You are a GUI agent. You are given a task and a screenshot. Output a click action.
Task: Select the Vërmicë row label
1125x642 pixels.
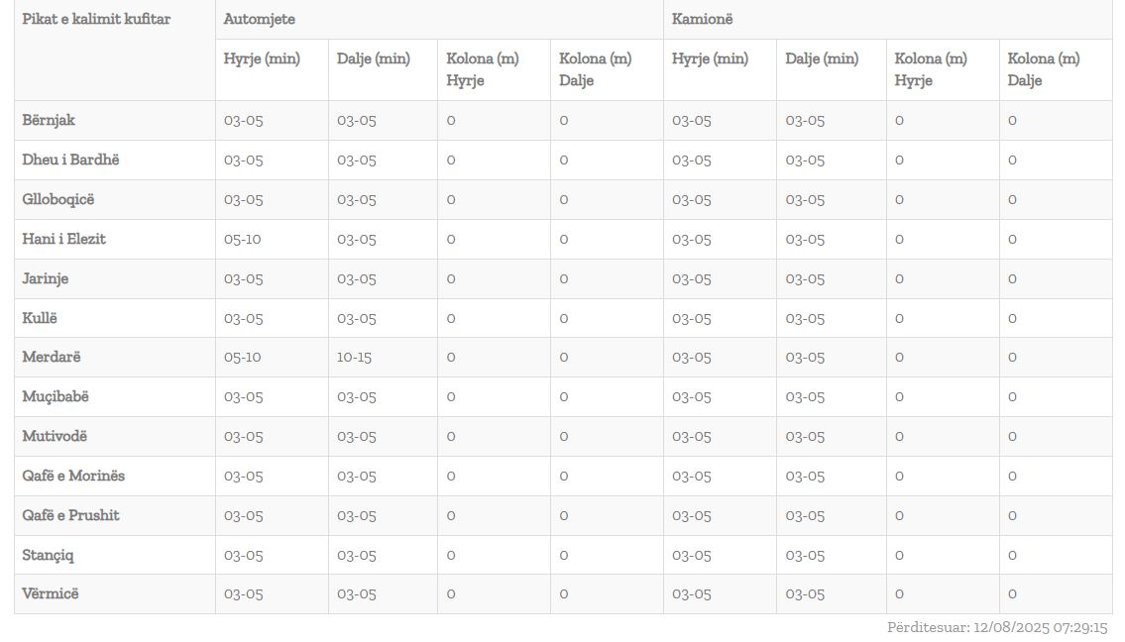click(50, 593)
